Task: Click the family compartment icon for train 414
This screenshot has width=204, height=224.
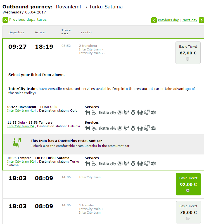Action: (x=140, y=113)
